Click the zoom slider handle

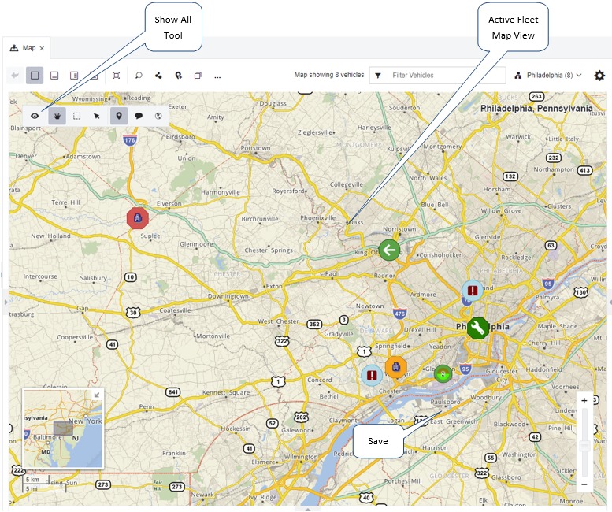pos(584,446)
